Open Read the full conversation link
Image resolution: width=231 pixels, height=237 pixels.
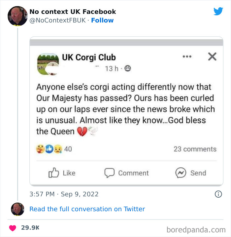(87, 209)
